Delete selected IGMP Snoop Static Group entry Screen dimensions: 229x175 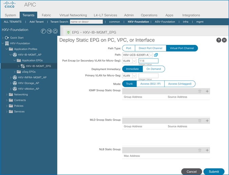[x=199, y=91]
